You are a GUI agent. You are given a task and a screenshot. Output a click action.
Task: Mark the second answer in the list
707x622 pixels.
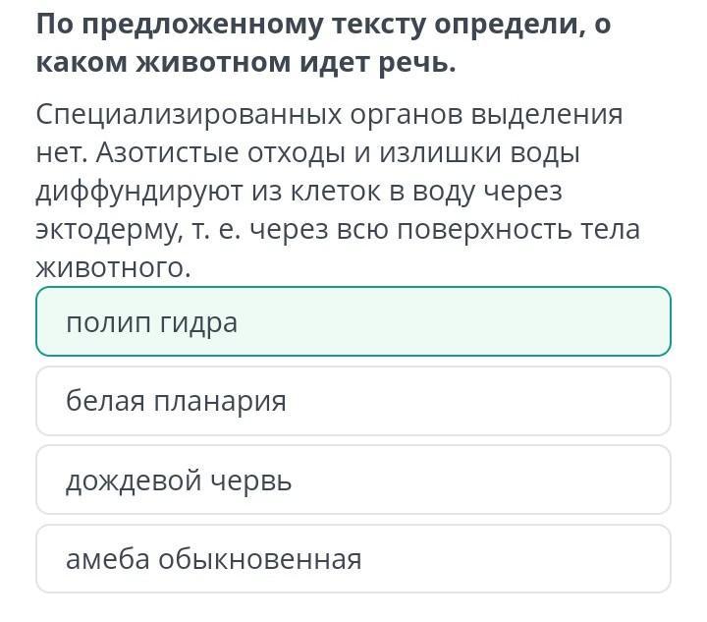(x=353, y=401)
